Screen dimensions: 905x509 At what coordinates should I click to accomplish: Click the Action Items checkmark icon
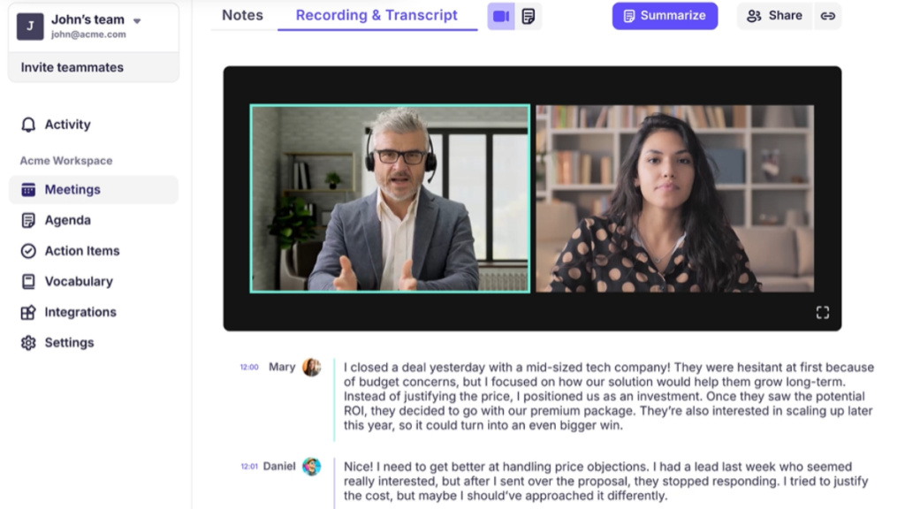pyautogui.click(x=27, y=251)
